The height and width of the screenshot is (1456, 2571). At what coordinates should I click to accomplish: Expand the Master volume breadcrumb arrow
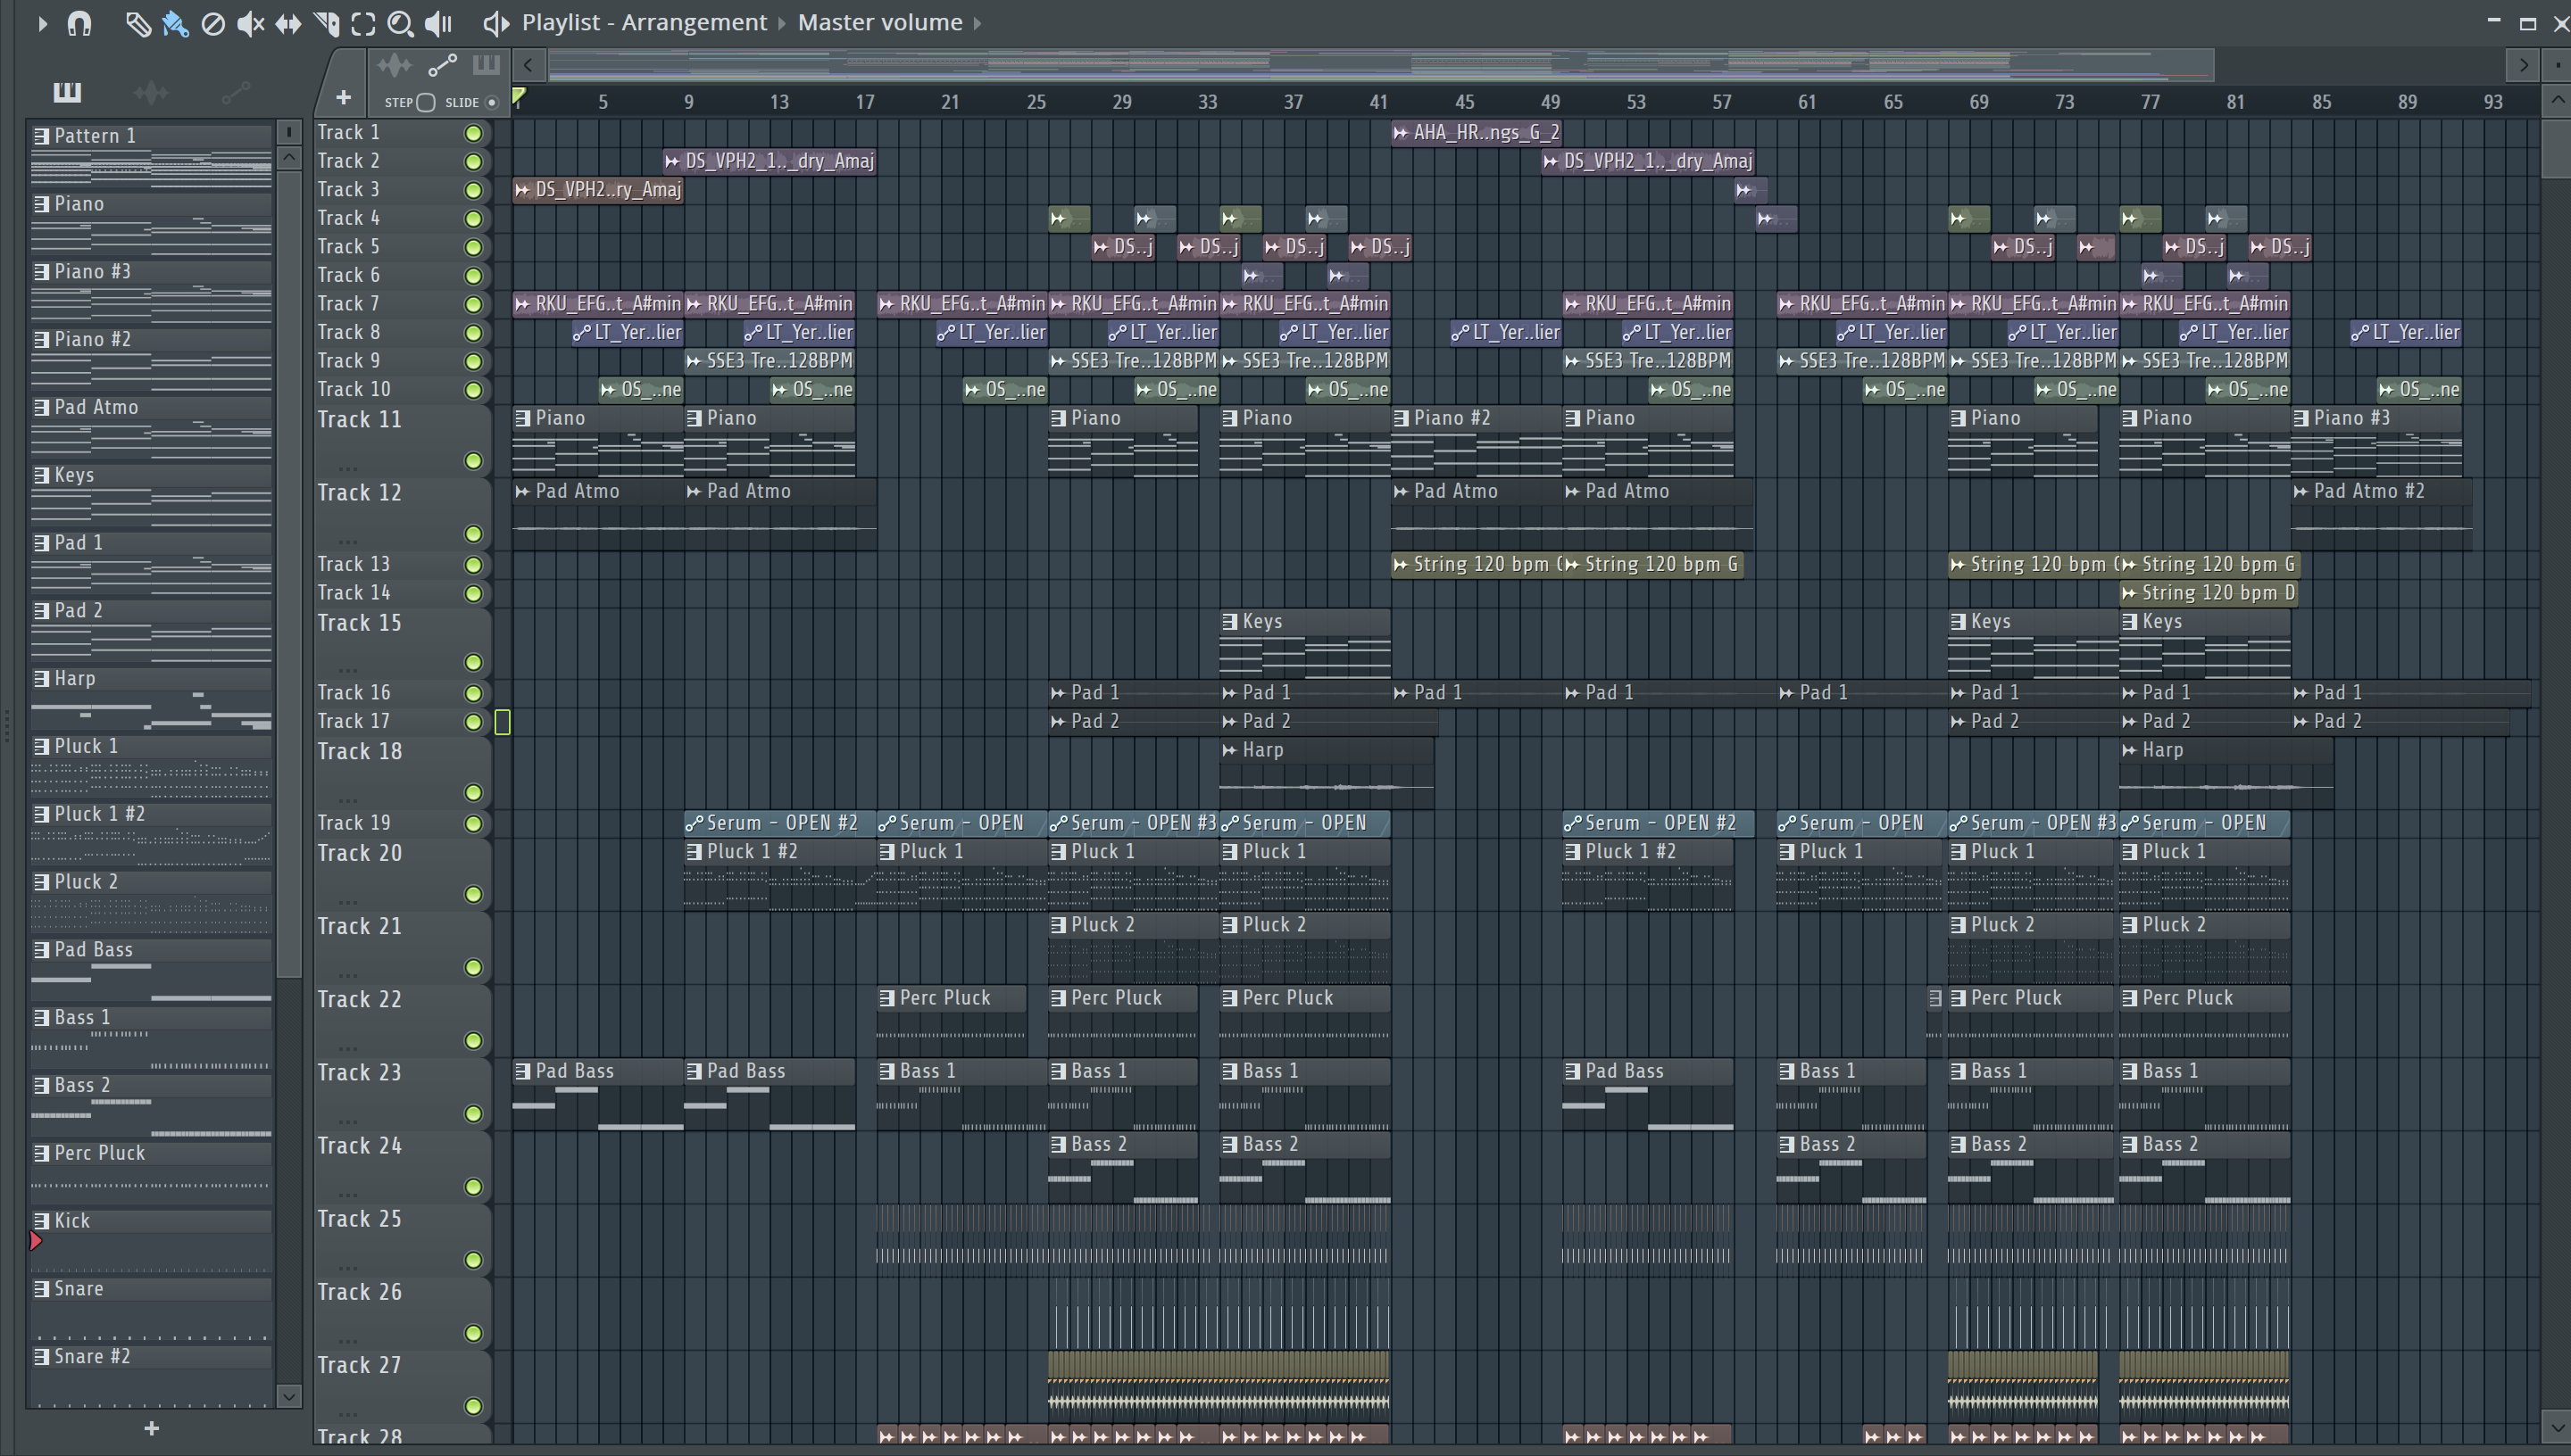tap(978, 23)
